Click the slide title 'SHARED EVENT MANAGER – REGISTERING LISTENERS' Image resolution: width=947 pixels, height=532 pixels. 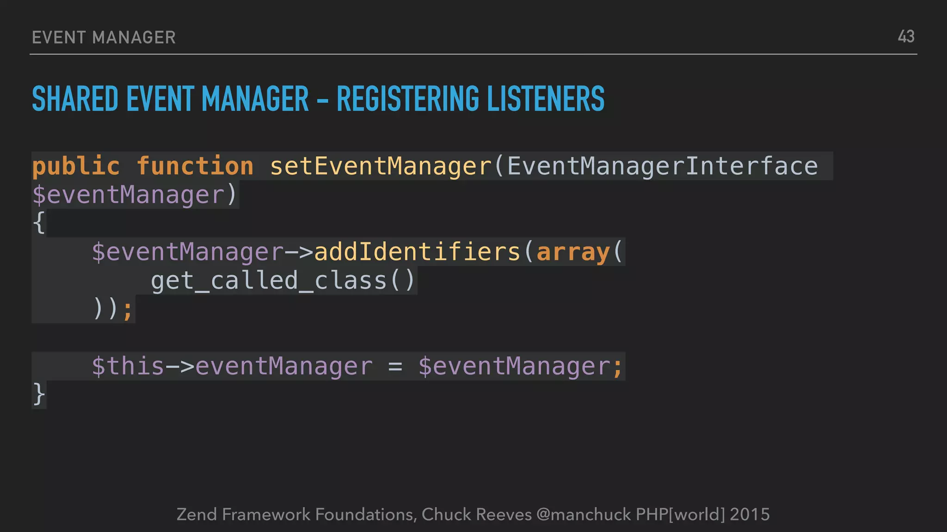coord(318,99)
